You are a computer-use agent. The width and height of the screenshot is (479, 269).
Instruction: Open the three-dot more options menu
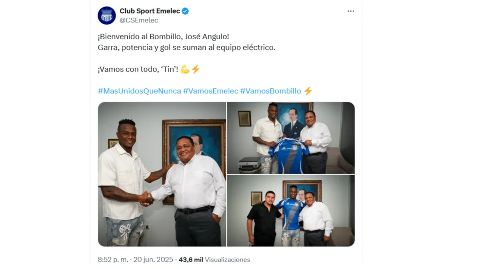tap(351, 11)
